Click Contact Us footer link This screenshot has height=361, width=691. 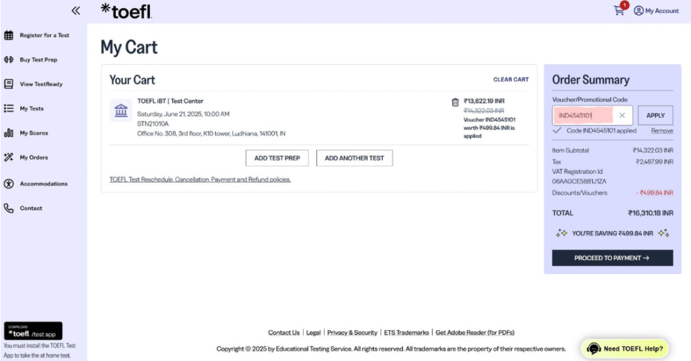284,333
